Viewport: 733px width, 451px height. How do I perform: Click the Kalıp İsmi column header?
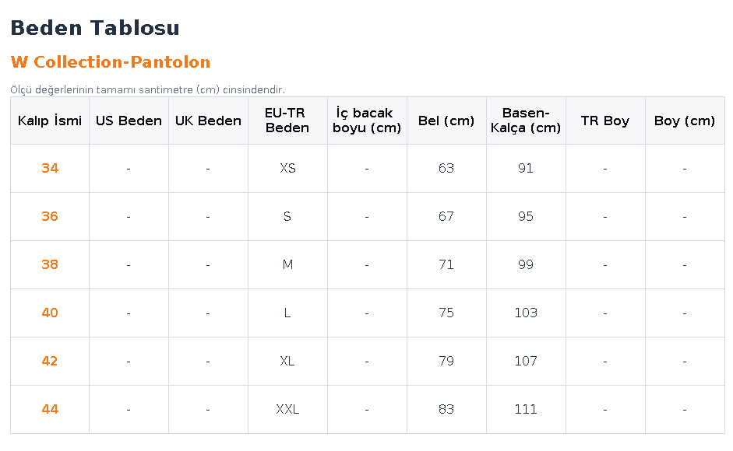pyautogui.click(x=50, y=121)
